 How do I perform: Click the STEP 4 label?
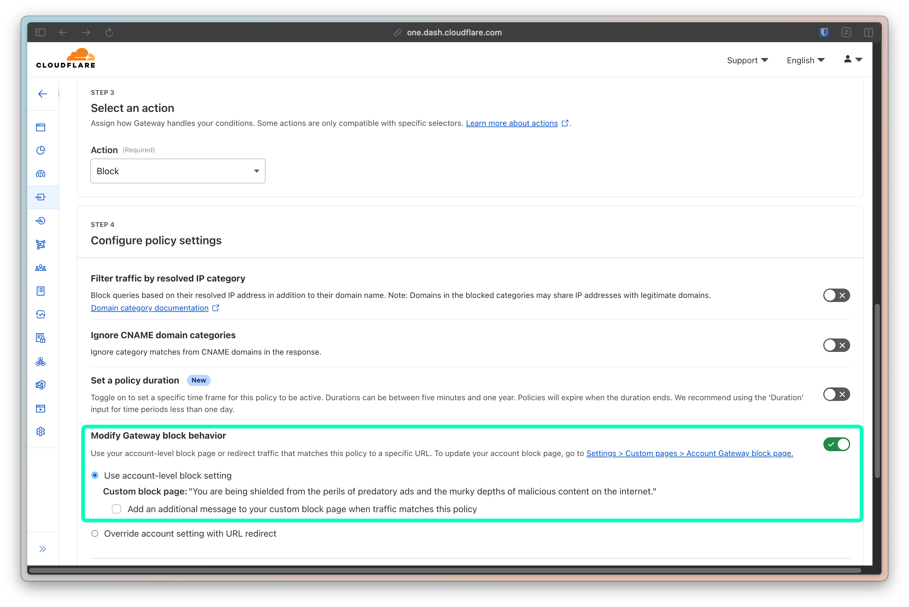click(x=102, y=224)
